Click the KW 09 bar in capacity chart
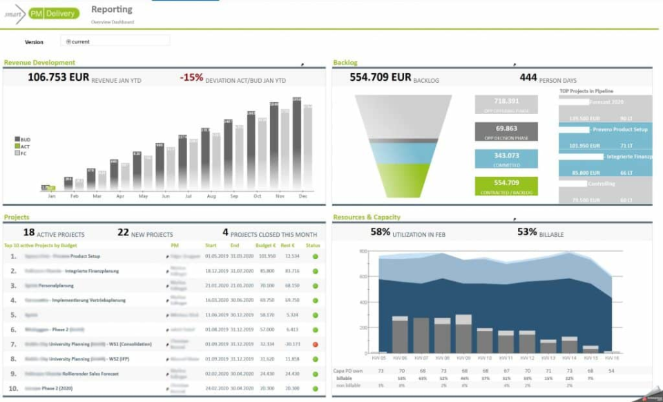The width and height of the screenshot is (663, 402). [x=464, y=334]
